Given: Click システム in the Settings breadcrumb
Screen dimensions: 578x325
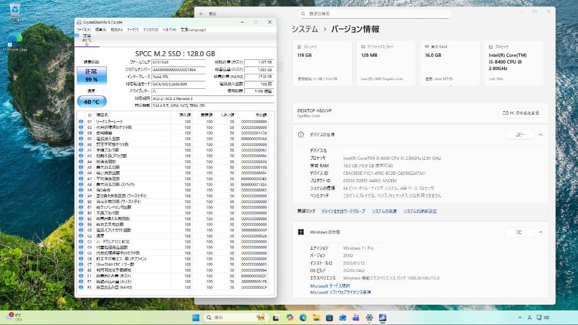Looking at the screenshot, I should [305, 29].
